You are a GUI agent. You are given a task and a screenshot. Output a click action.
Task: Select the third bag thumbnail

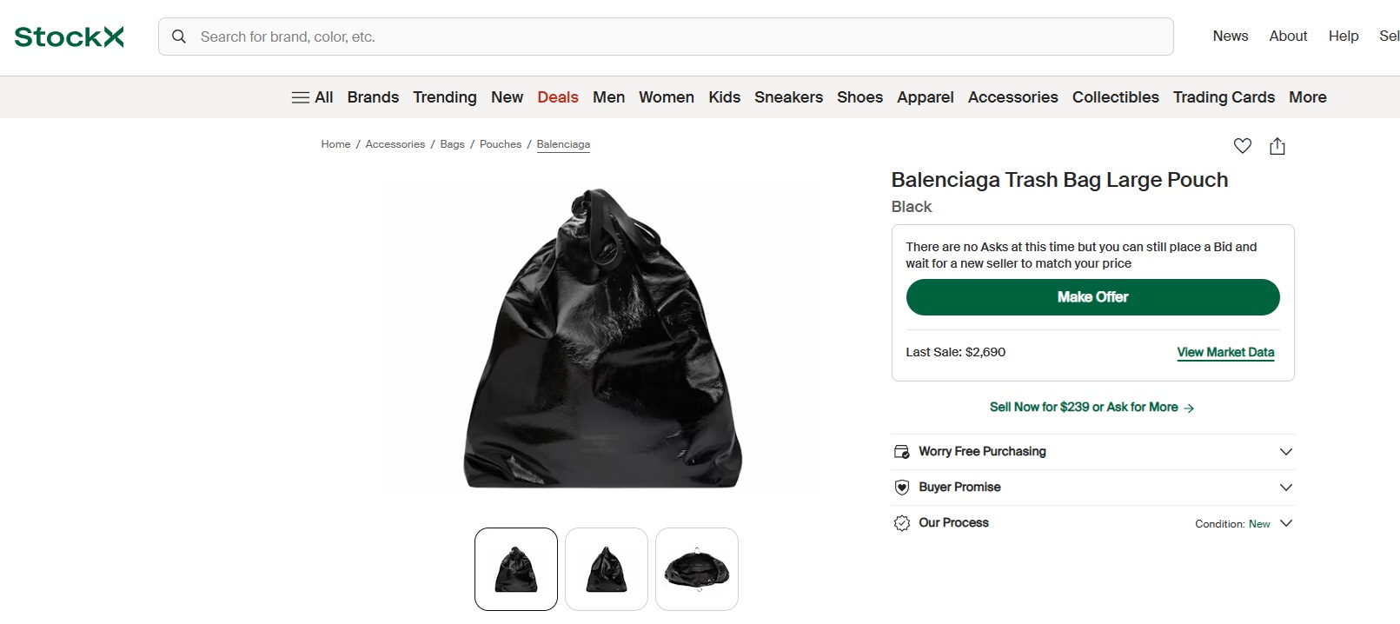click(697, 569)
